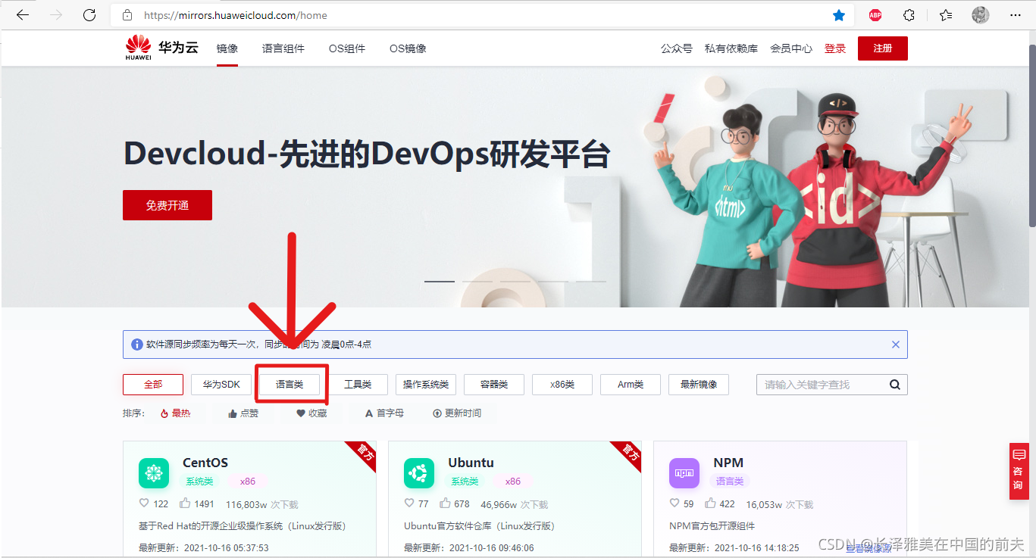Click the thumbs-up icon on NPM card

pyautogui.click(x=710, y=503)
